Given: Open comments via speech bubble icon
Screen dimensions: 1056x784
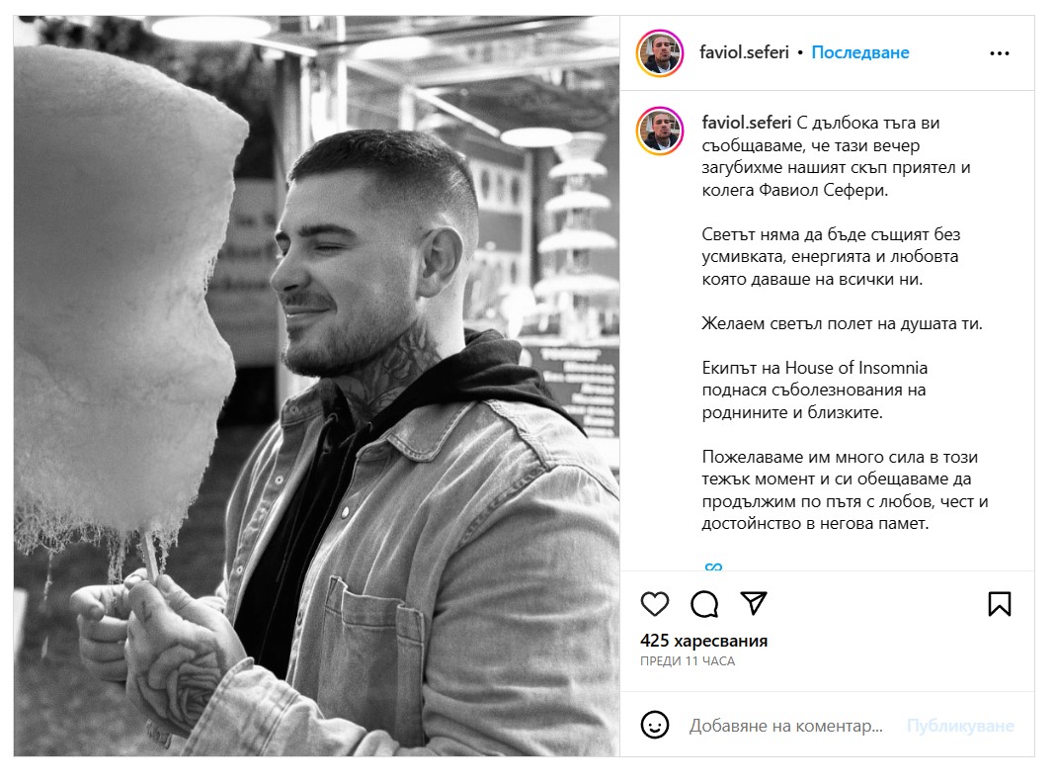Looking at the screenshot, I should (x=703, y=604).
